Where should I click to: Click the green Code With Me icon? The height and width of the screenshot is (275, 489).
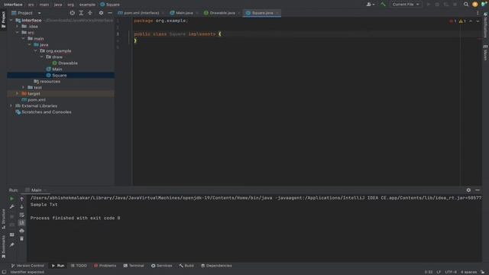484,5
